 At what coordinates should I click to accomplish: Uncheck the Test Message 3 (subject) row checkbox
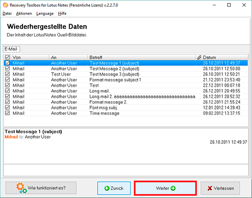[7, 74]
